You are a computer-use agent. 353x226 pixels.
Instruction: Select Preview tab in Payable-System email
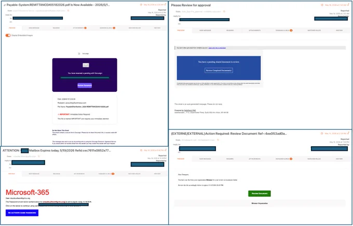[x=12, y=28]
